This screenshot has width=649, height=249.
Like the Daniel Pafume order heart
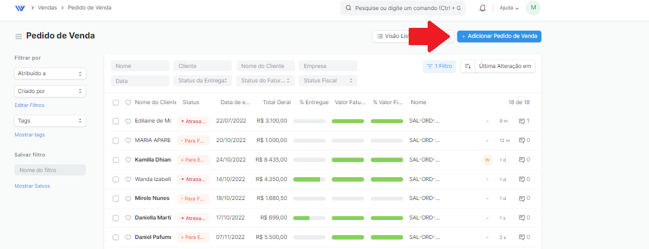pos(128,237)
